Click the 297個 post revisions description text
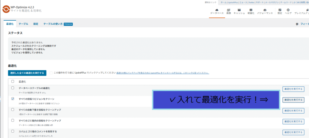309x138 pixels. (x=39, y=103)
